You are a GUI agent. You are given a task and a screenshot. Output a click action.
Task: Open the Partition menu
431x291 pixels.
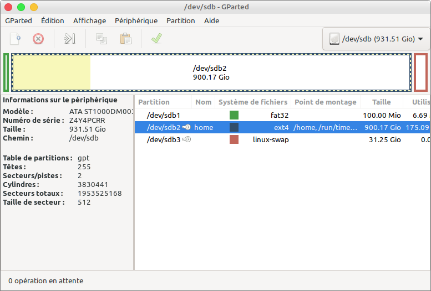pos(181,20)
